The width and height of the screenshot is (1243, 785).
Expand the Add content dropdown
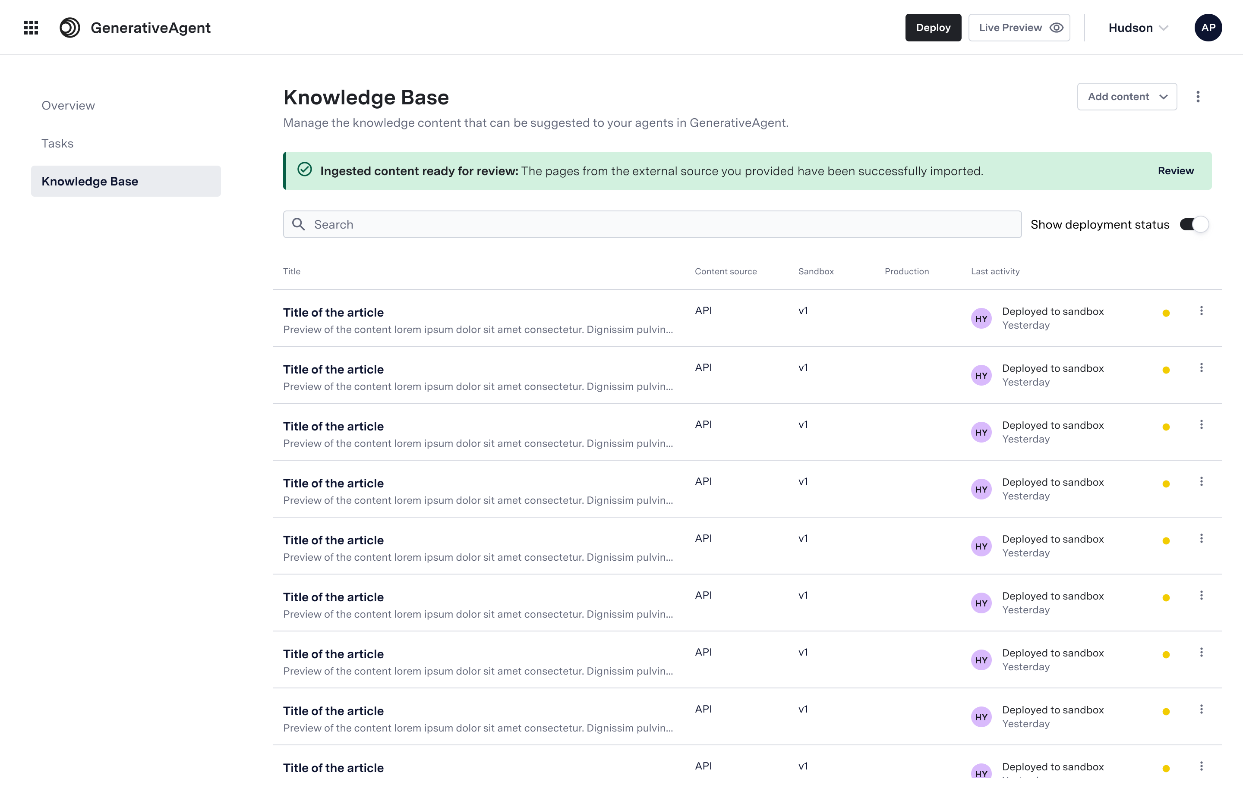pyautogui.click(x=1126, y=97)
